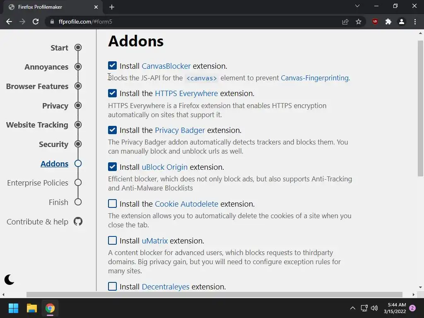
Task: Uncheck the Privacy Badger checkbox
Action: (x=112, y=130)
